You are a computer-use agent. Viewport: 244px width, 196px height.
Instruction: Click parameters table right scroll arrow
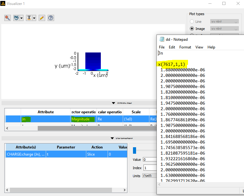coord(125,190)
